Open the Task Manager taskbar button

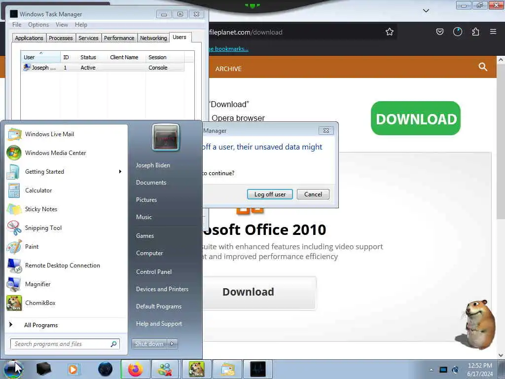point(258,369)
